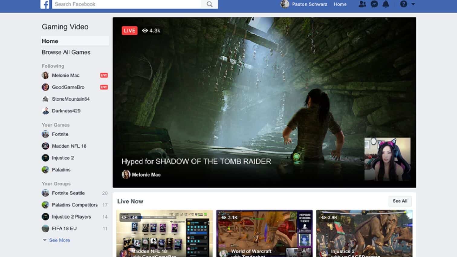This screenshot has width=457, height=257.
Task: Click the Fortnite game icon
Action: tap(45, 134)
